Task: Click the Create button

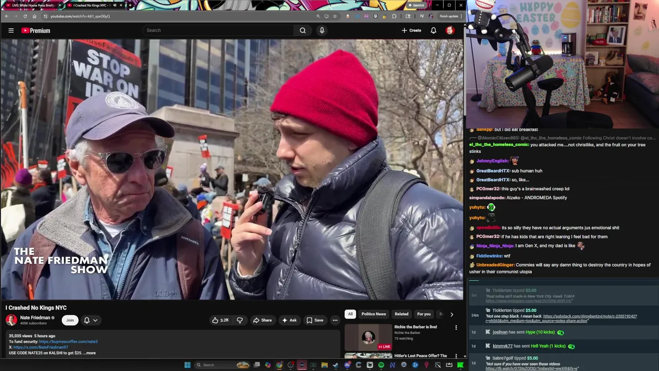Action: (x=411, y=30)
